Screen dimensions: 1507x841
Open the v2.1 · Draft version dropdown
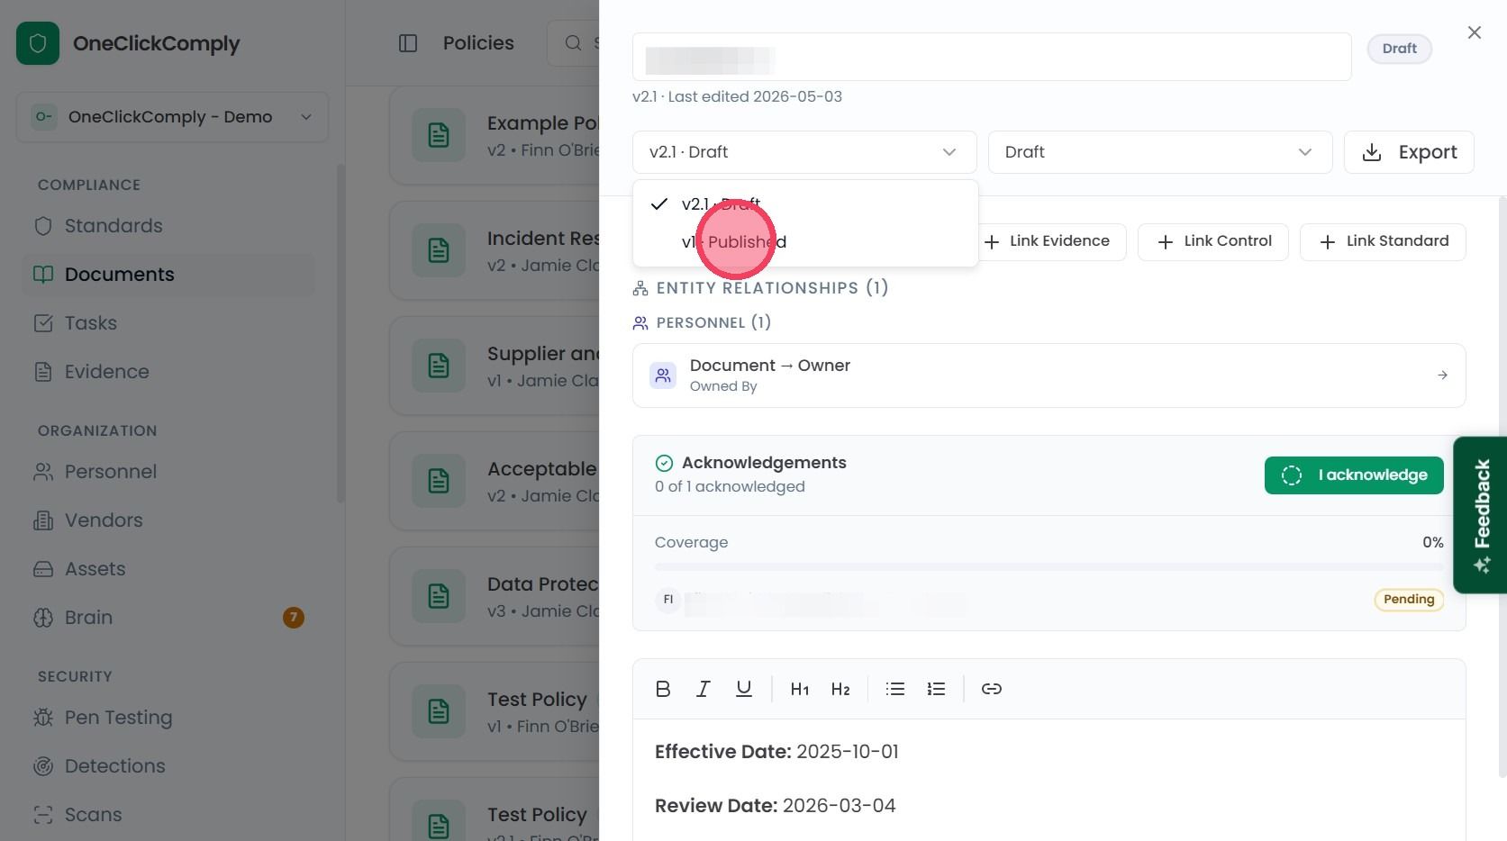[x=804, y=152]
